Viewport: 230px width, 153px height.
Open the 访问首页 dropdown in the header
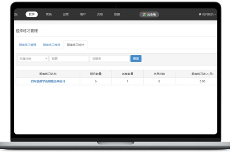(x=207, y=14)
